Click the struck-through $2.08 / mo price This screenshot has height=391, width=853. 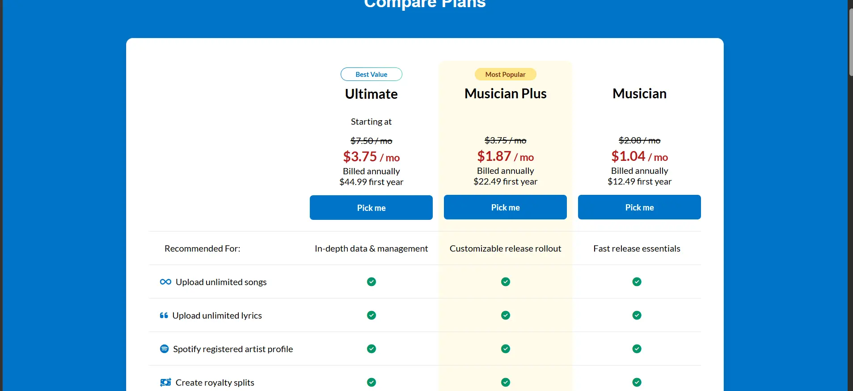tap(639, 140)
